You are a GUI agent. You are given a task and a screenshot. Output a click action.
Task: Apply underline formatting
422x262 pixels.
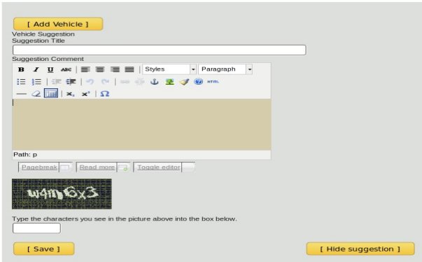coord(50,69)
